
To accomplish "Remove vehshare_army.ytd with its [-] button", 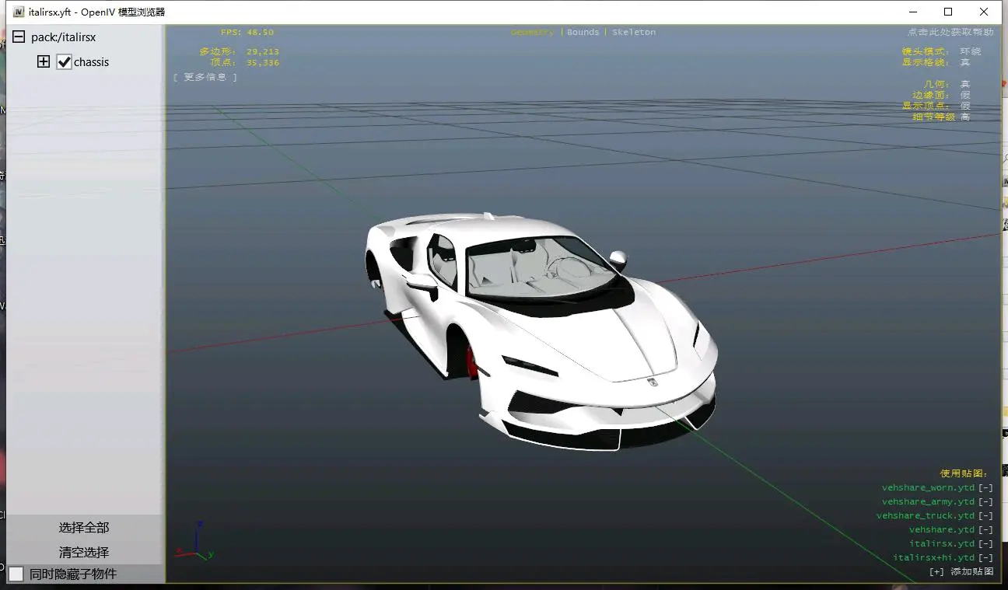I will click(985, 502).
